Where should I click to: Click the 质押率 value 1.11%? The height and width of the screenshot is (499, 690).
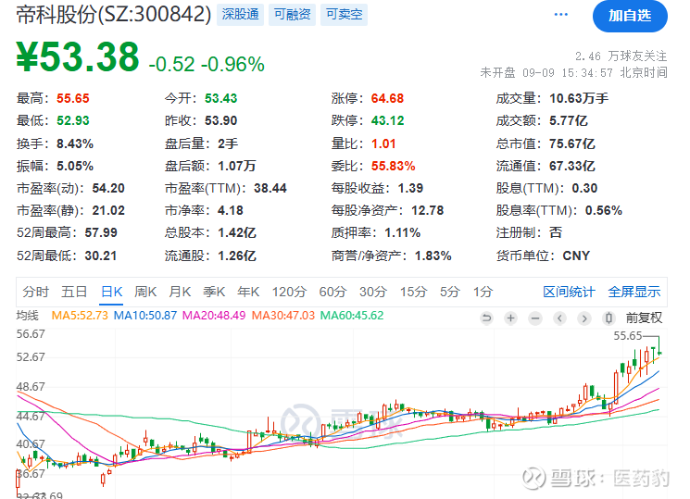(403, 232)
